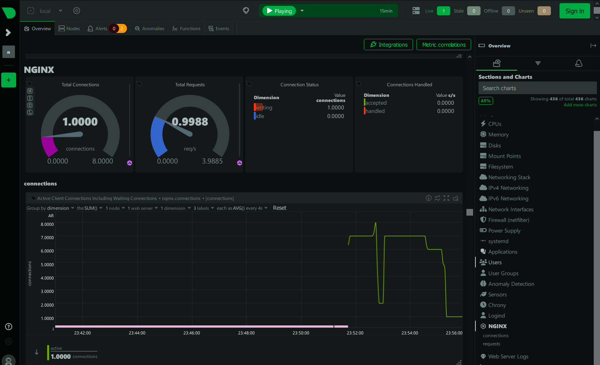Screen dimensions: 600x365
Task: Click the down arrow beside the legend
Action: click(37, 352)
